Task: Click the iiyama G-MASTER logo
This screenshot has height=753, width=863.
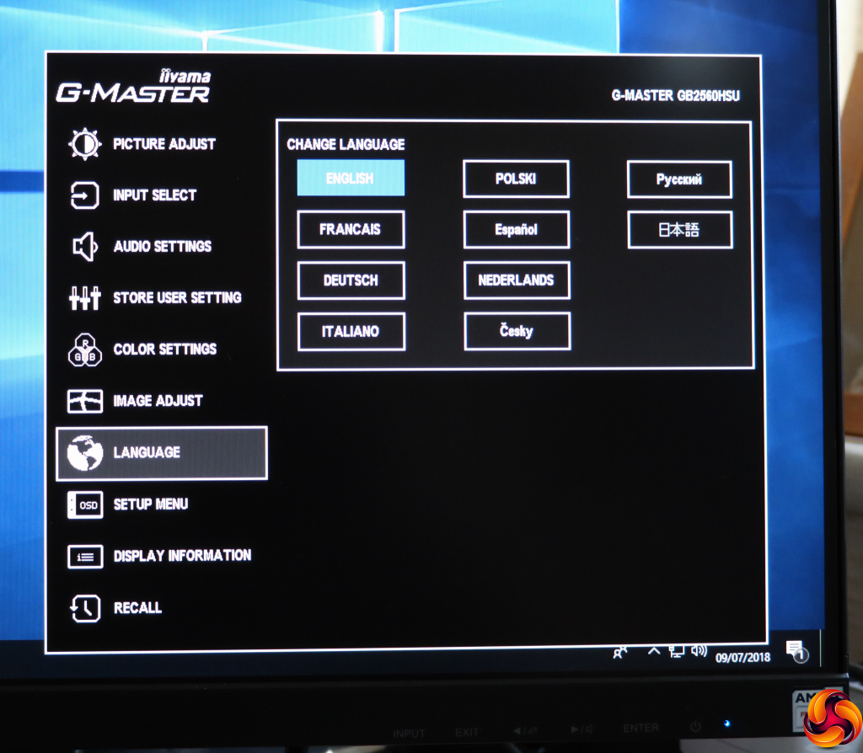Action: (x=133, y=87)
